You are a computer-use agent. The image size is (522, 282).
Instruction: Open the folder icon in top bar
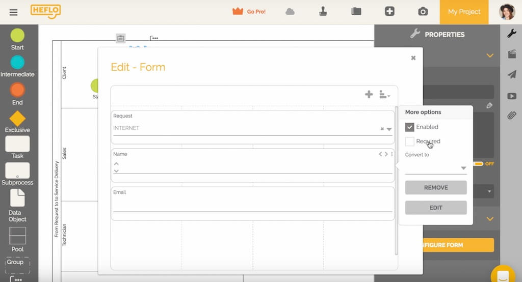[356, 11]
